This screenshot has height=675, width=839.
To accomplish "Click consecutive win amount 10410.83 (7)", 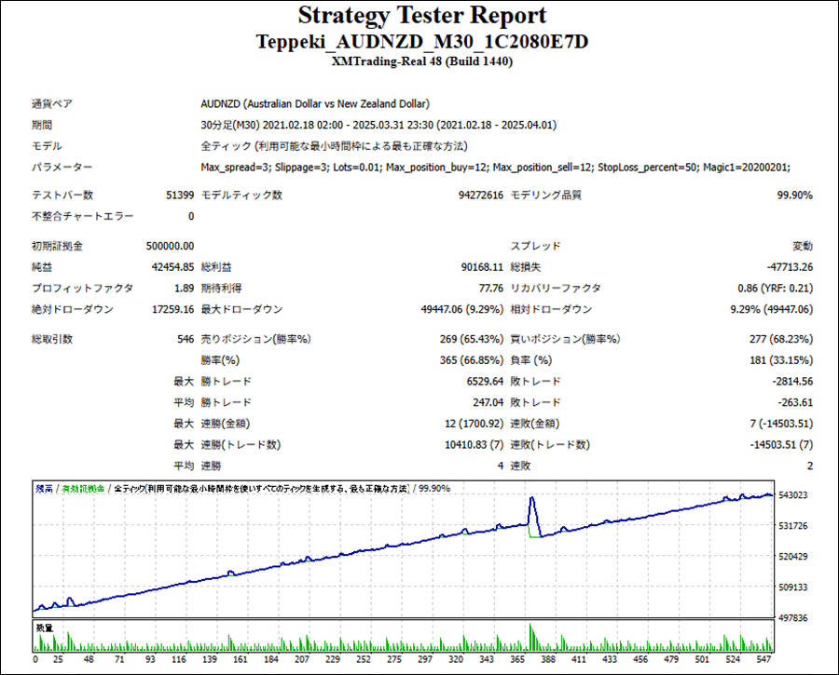I will click(475, 445).
